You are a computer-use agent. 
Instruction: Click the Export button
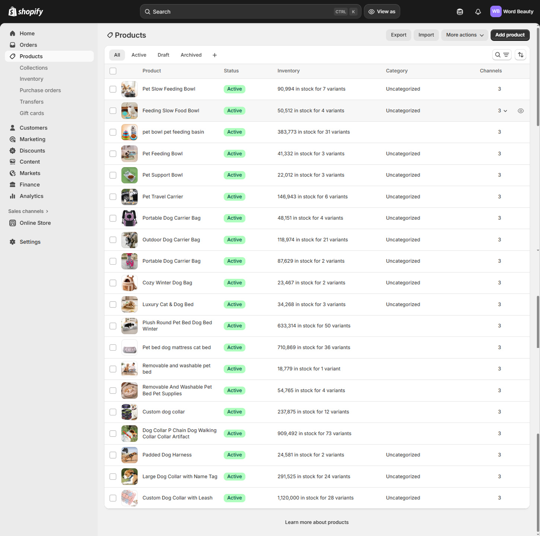point(398,35)
